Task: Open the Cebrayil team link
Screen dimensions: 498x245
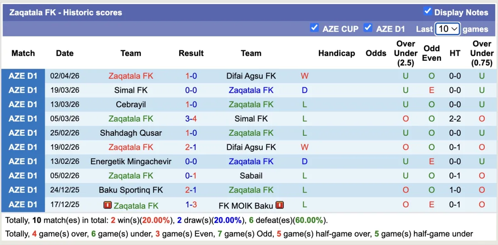Action: point(131,105)
